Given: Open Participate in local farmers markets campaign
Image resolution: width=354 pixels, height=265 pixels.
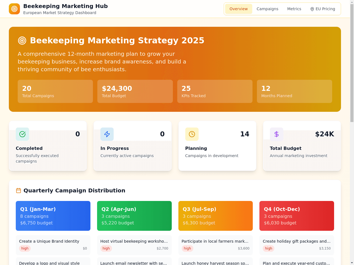Looking at the screenshot, I should pos(215,245).
